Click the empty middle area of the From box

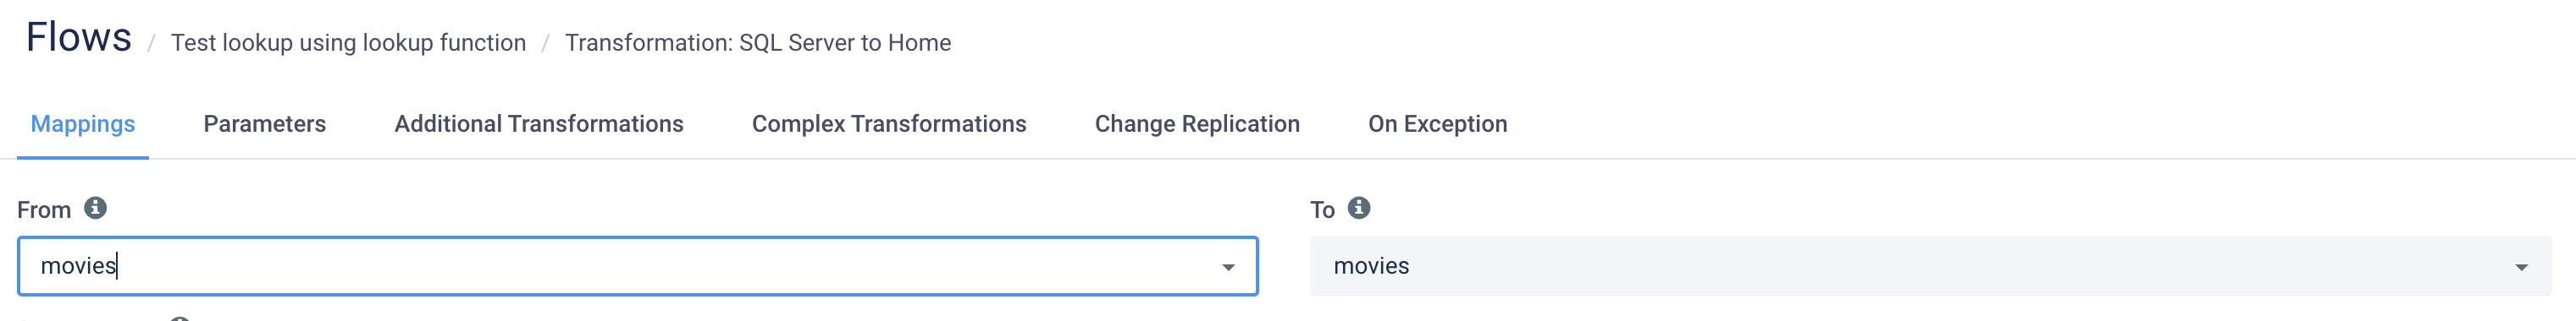click(x=660, y=266)
